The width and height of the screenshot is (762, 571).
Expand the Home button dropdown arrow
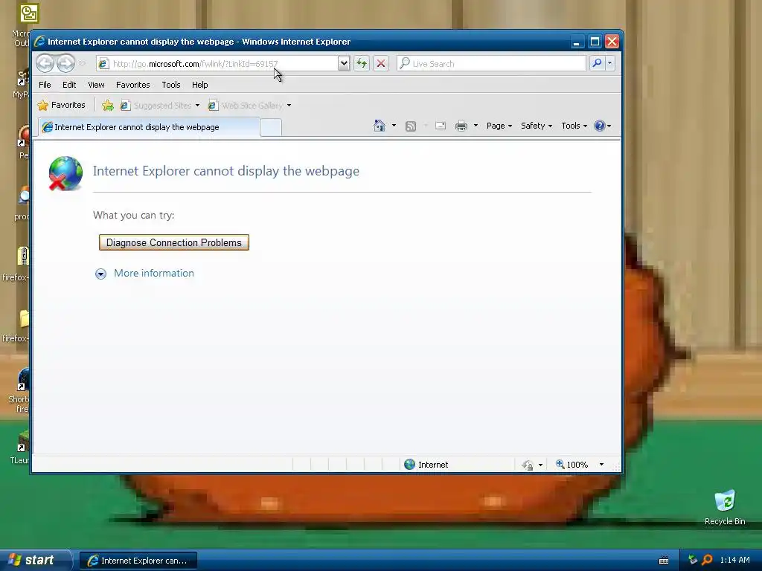coord(394,126)
